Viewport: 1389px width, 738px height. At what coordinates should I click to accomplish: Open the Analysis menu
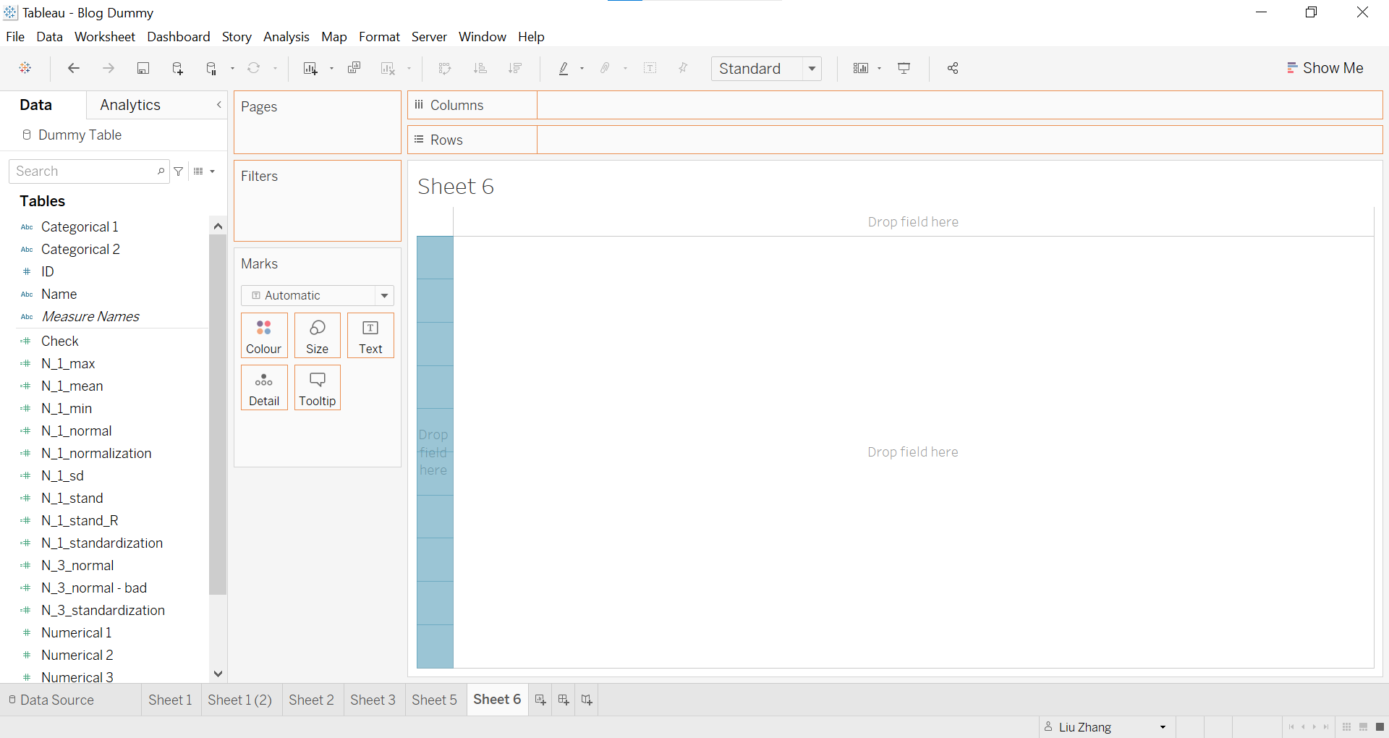click(x=286, y=37)
